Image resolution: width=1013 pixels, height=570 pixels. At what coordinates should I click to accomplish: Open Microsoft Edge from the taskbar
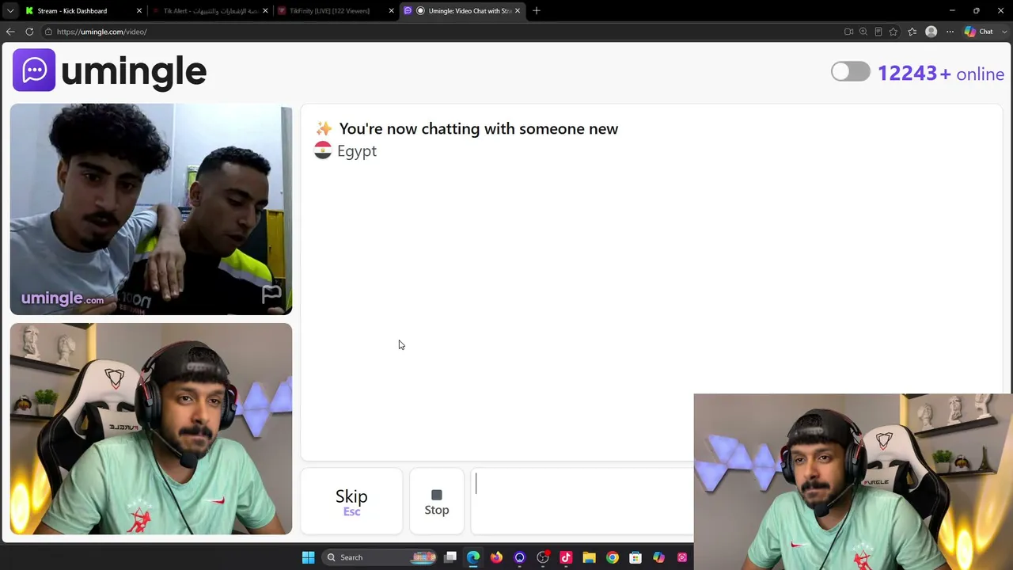(x=473, y=557)
